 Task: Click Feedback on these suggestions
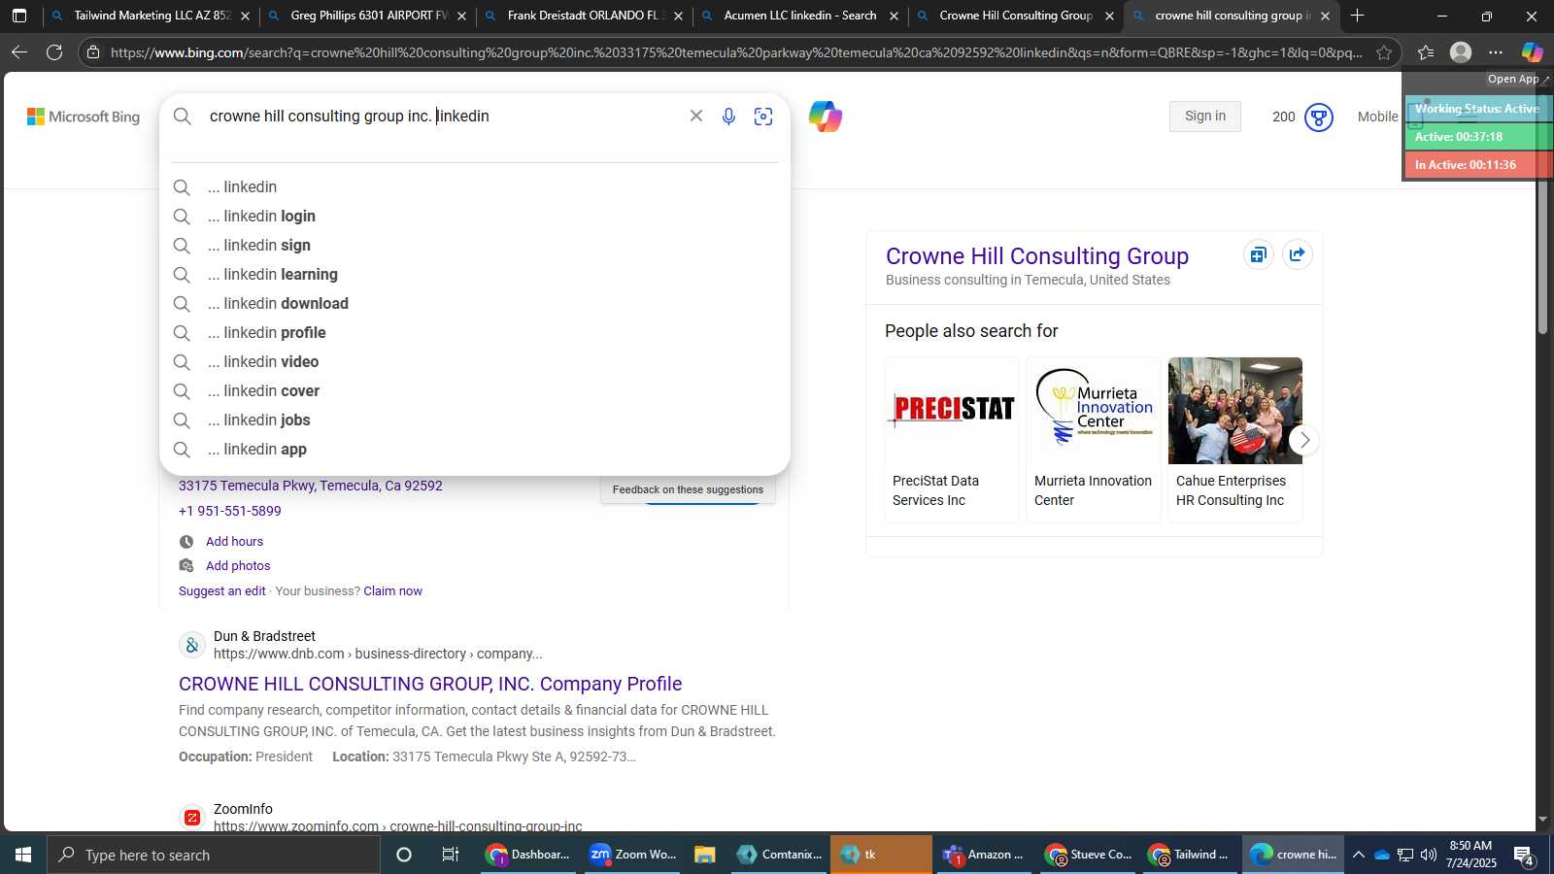(688, 489)
